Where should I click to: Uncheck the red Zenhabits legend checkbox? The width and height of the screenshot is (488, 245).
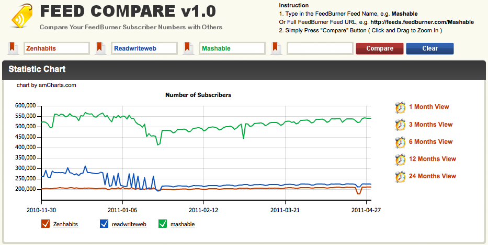[x=46, y=224]
